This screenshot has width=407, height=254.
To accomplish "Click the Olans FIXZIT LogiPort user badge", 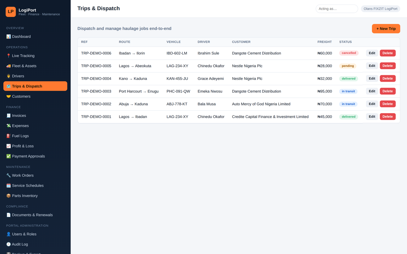I will click(381, 9).
